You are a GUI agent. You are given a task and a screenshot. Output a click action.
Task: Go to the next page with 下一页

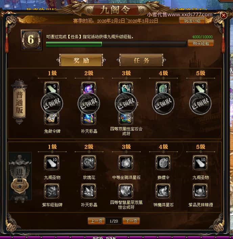point(131,221)
